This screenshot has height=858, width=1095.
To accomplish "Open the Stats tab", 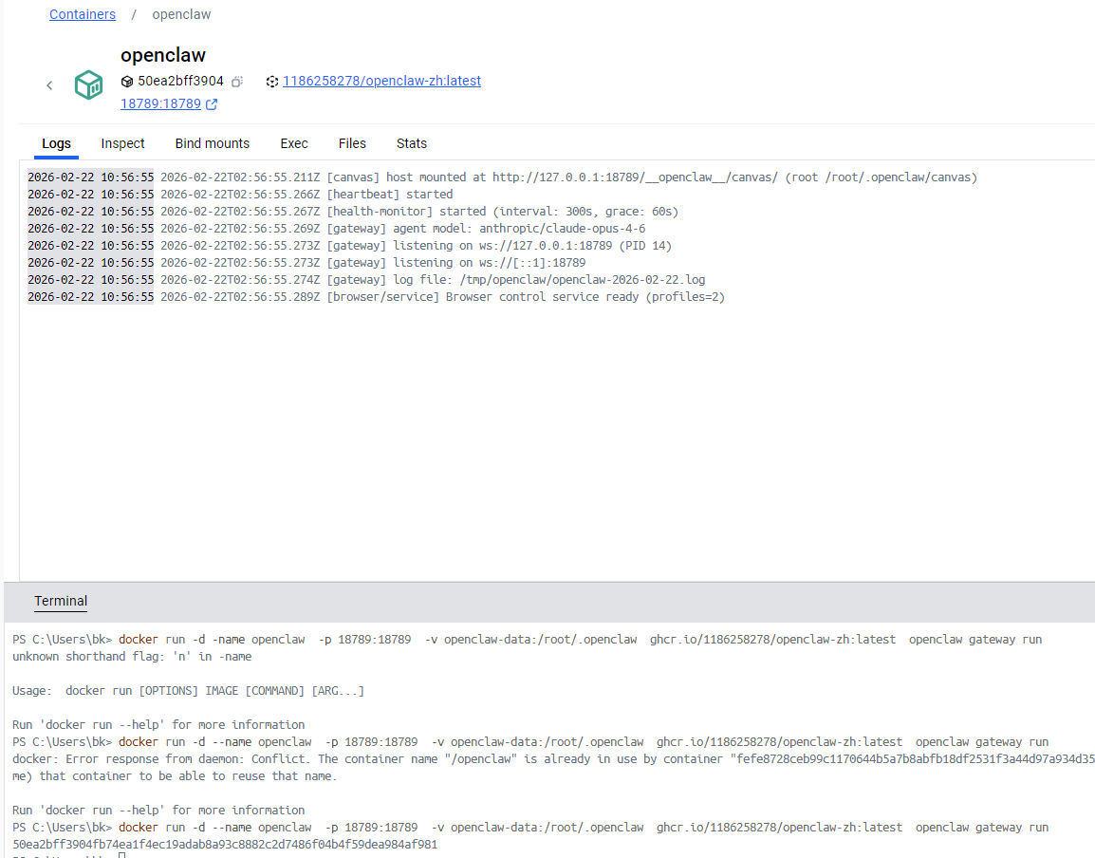I will 411,143.
